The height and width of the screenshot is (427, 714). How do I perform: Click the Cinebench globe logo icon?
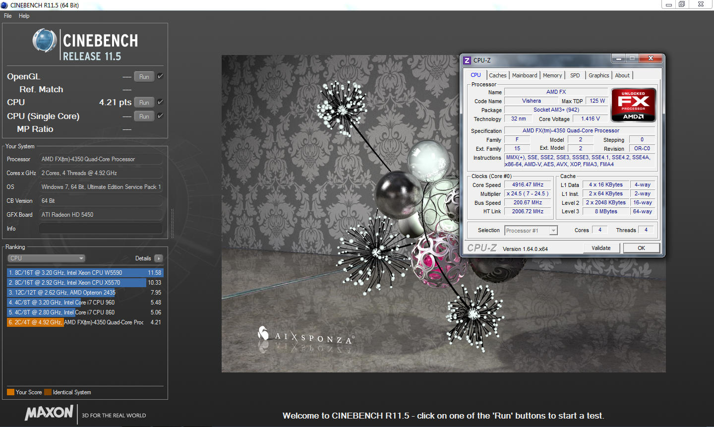(x=45, y=41)
